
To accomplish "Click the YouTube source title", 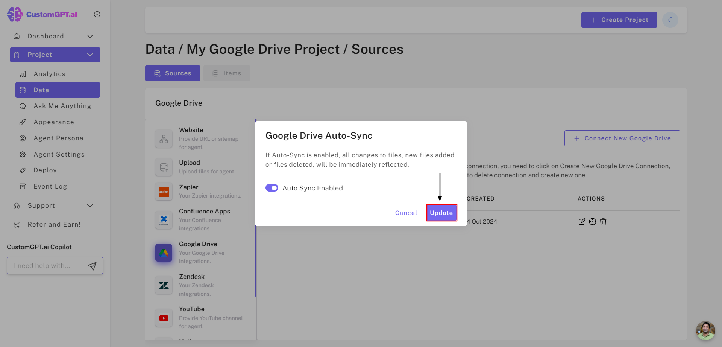I will 192,309.
